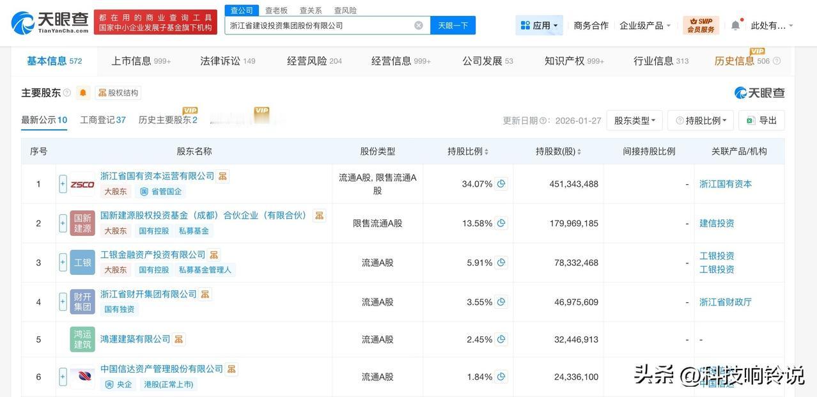This screenshot has width=817, height=397.
Task: Open the 中国信达 logo thumbnail
Action: click(x=82, y=377)
